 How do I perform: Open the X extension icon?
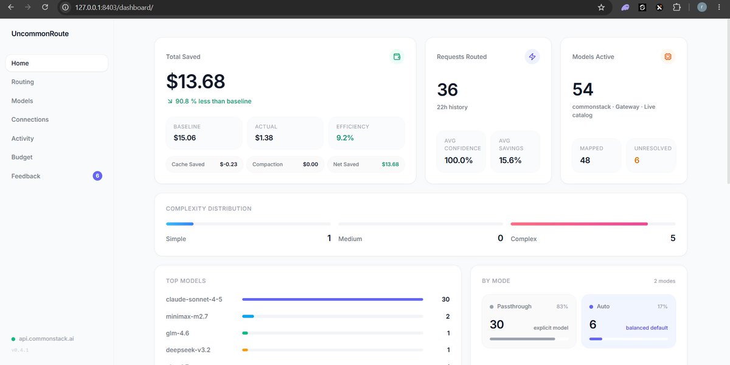coord(659,7)
